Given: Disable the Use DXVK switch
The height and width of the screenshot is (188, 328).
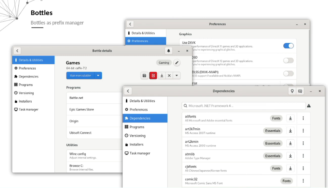Looking at the screenshot, I should coord(288,46).
